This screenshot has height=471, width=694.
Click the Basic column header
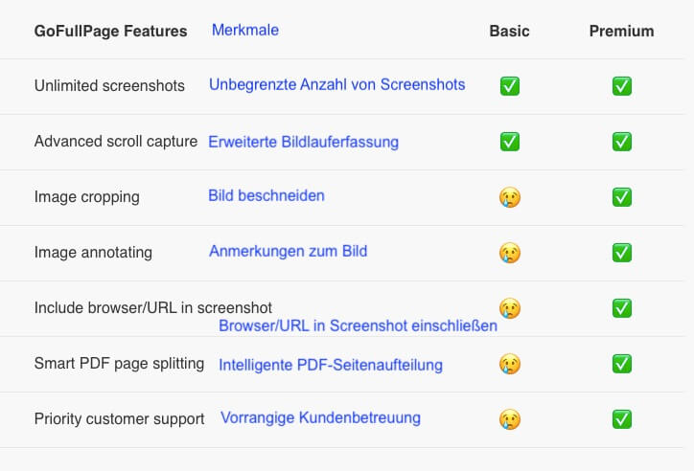coord(509,31)
